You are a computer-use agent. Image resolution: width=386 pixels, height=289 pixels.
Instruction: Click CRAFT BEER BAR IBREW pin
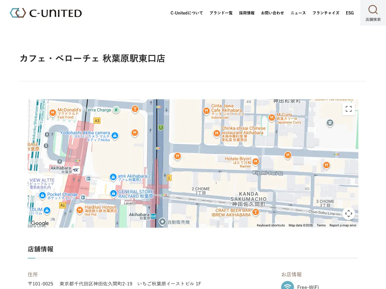point(255,212)
